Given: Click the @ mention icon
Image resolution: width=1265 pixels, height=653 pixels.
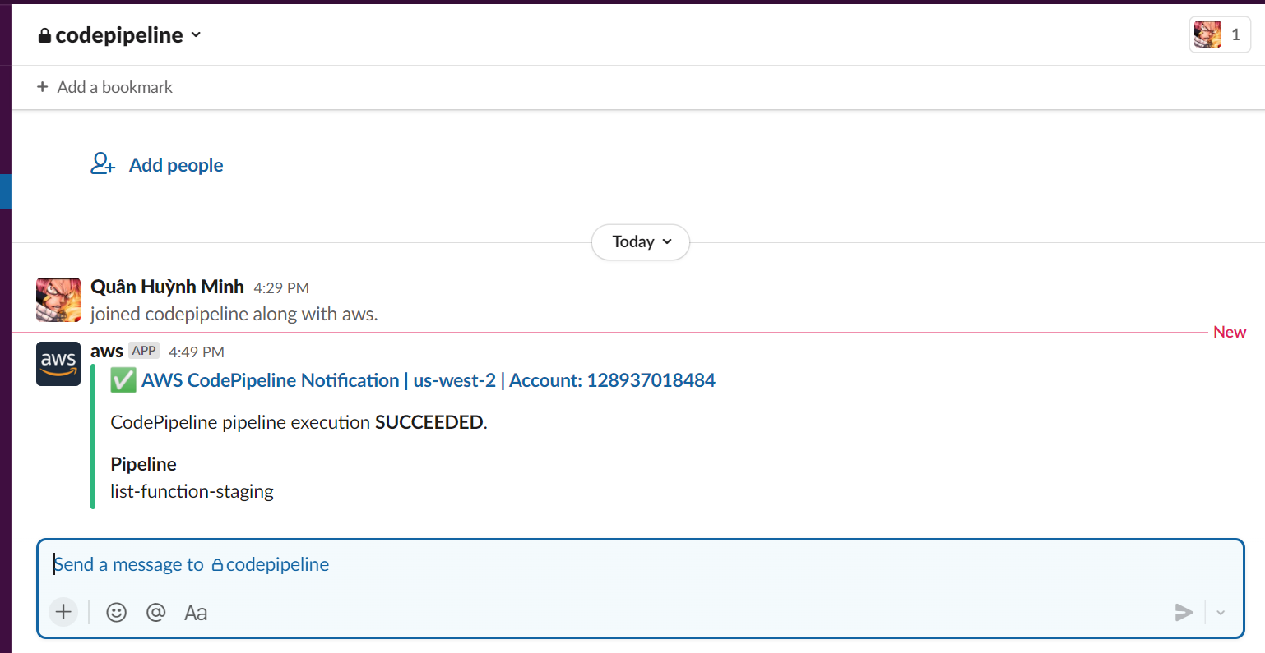Looking at the screenshot, I should (x=155, y=612).
